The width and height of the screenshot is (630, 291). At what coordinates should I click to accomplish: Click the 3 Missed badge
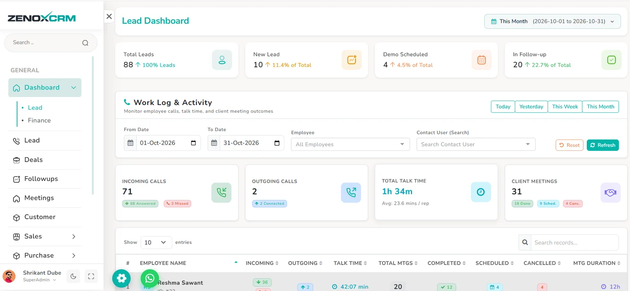click(x=177, y=203)
